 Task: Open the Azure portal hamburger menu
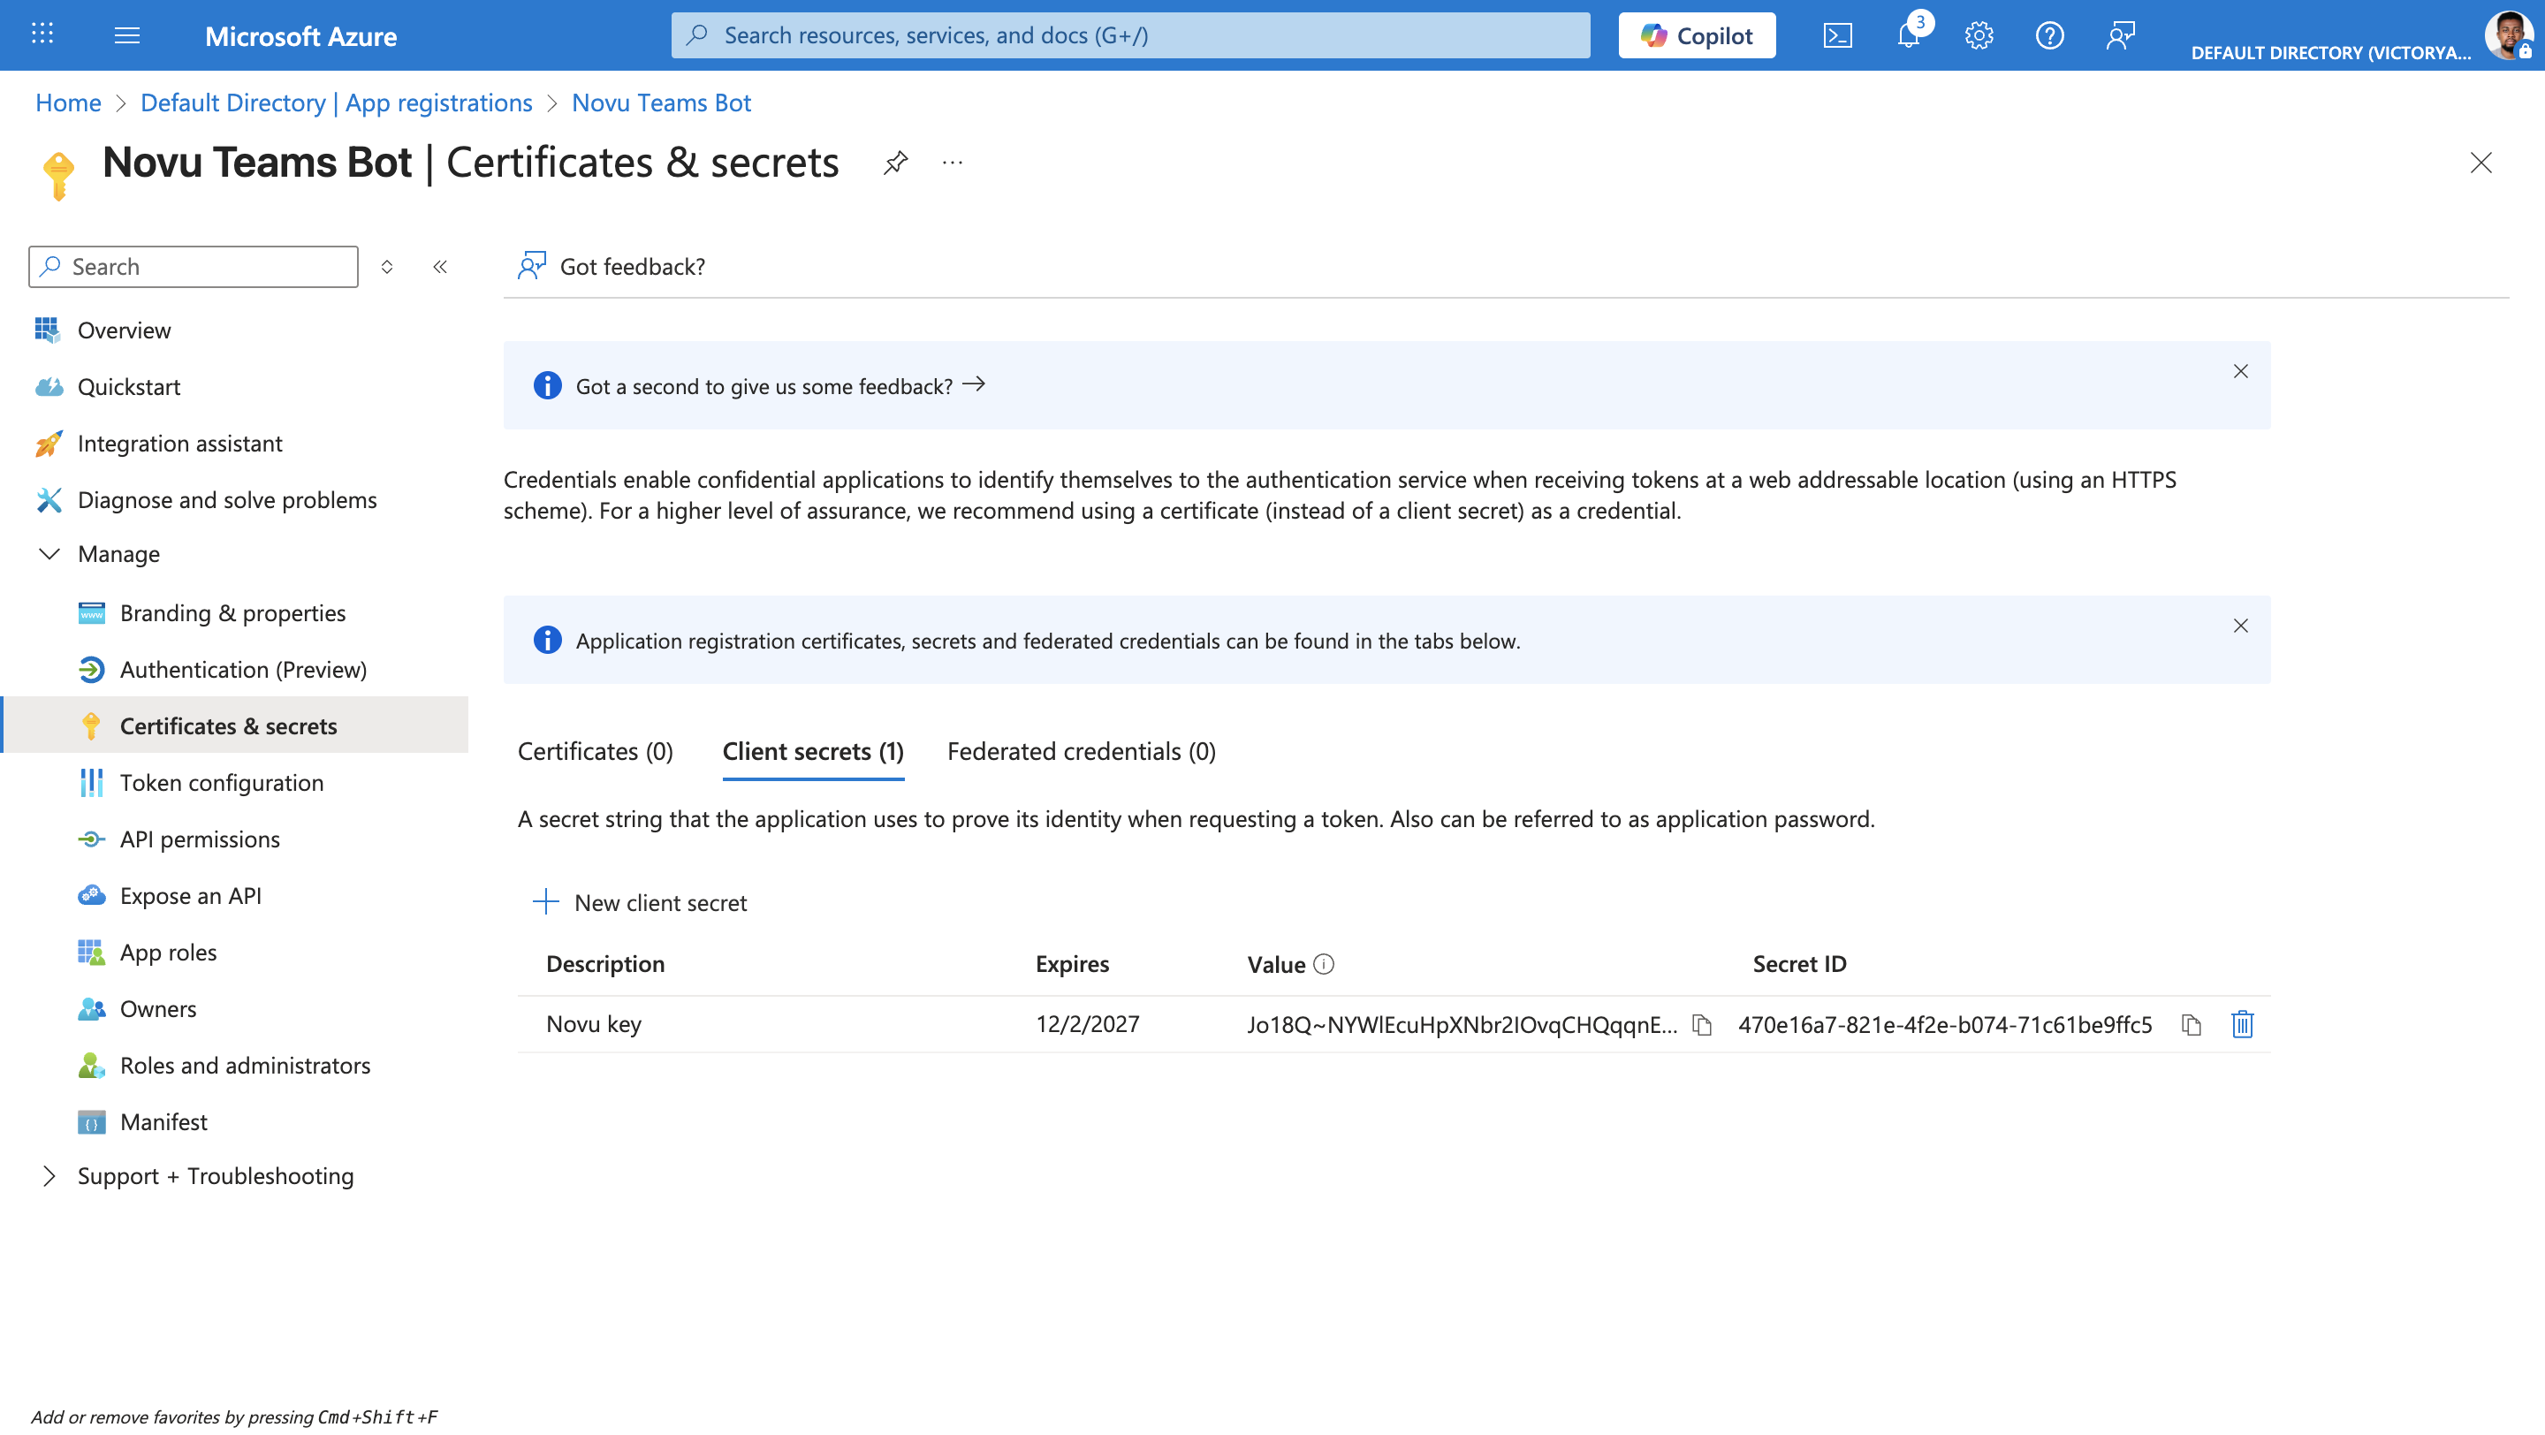point(127,36)
